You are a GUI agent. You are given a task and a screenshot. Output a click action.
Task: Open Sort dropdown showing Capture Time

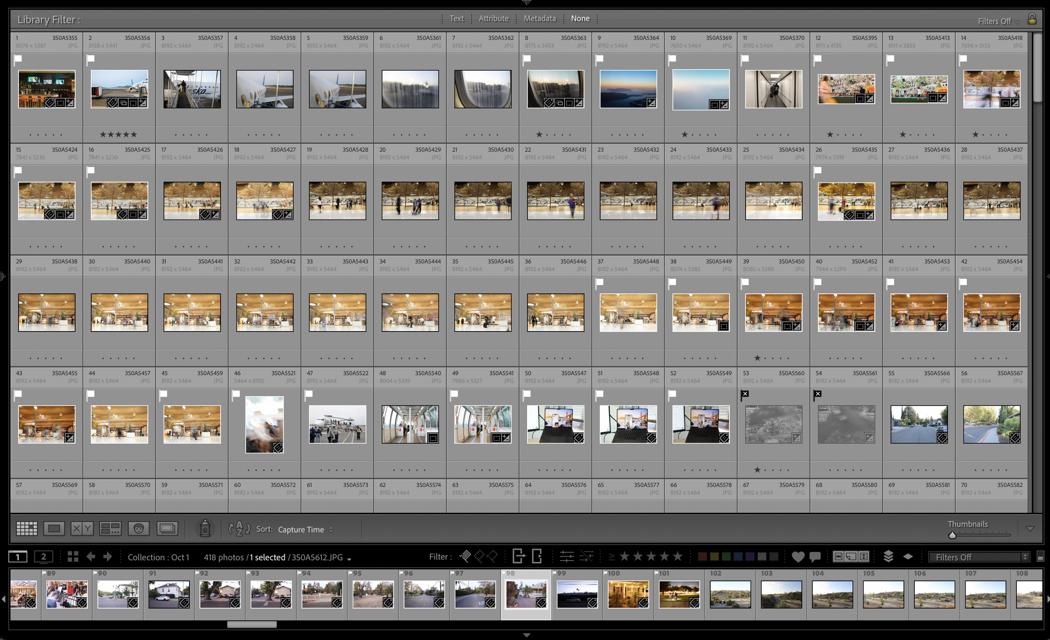305,529
